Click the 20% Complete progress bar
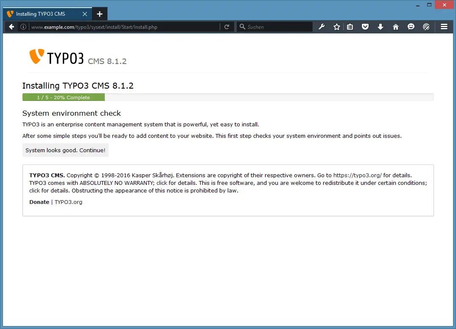Image resolution: width=456 pixels, height=329 pixels. pyautogui.click(x=63, y=98)
